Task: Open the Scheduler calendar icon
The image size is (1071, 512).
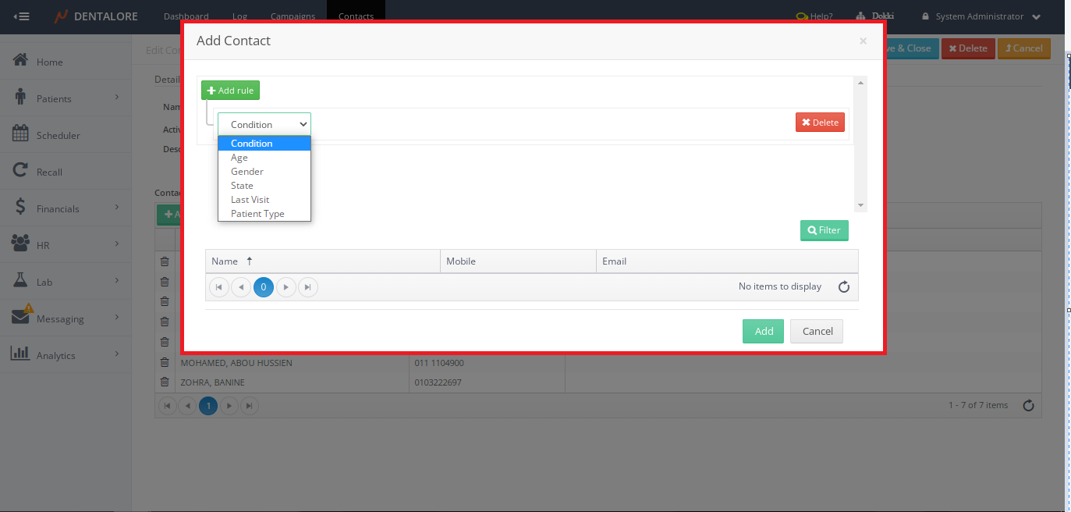Action: 21,134
